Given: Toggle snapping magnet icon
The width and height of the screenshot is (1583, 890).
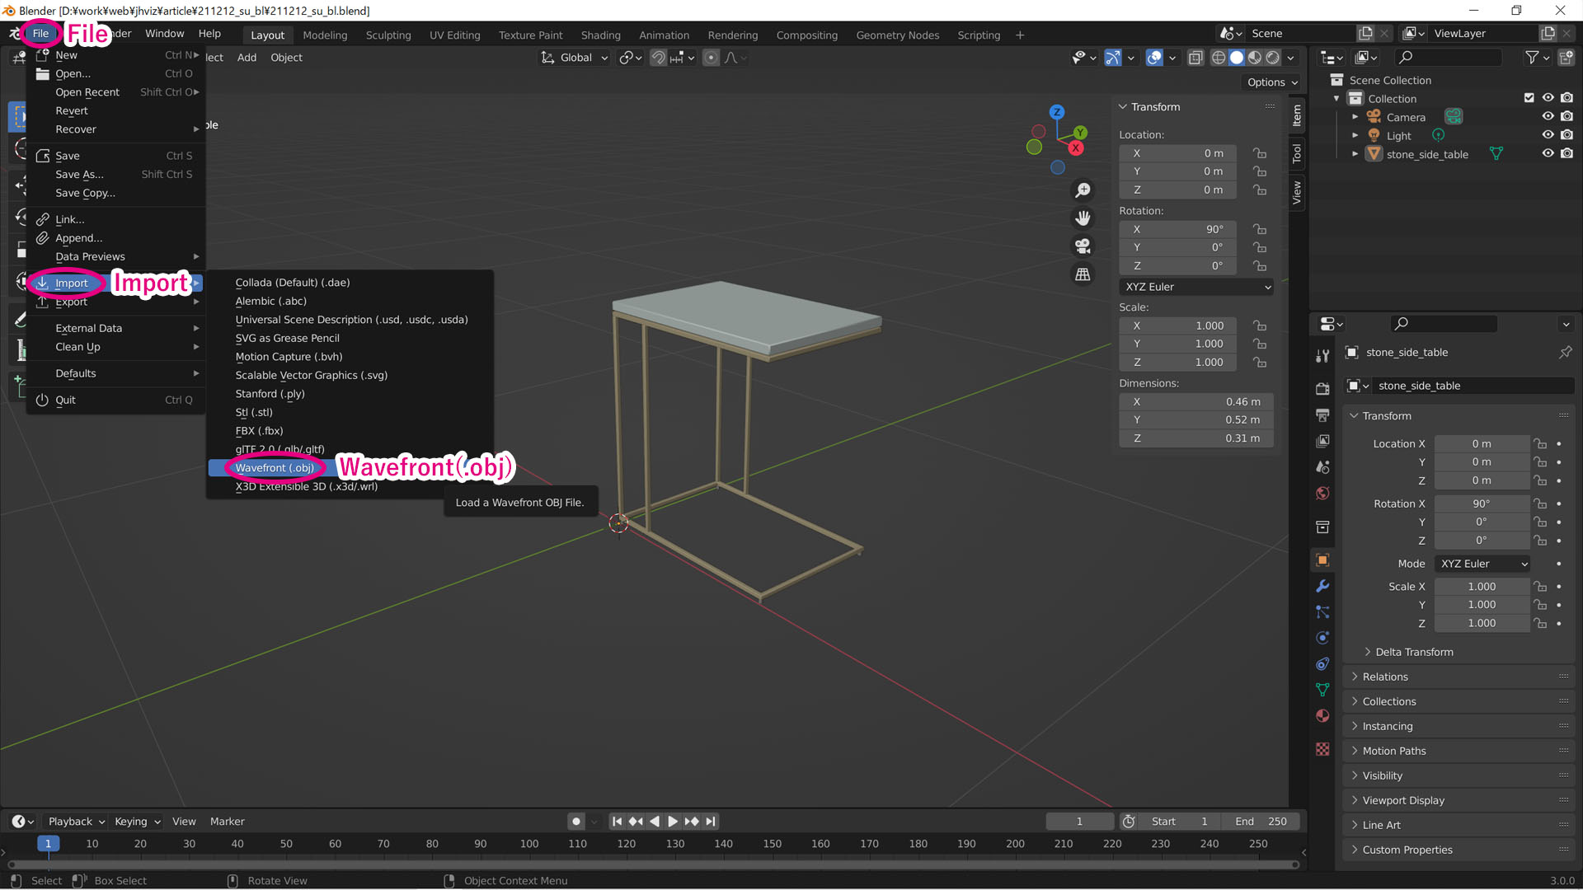Looking at the screenshot, I should tap(658, 58).
